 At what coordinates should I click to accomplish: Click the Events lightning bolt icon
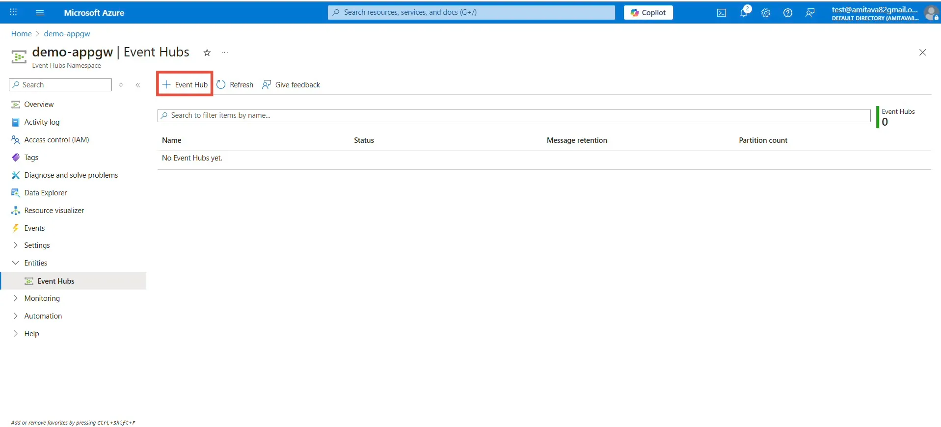coord(16,228)
